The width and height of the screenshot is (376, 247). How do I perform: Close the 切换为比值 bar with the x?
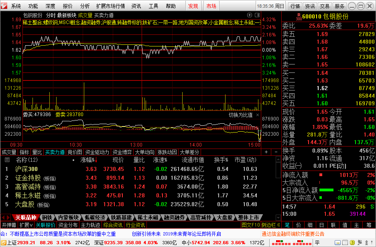click(x=258, y=115)
